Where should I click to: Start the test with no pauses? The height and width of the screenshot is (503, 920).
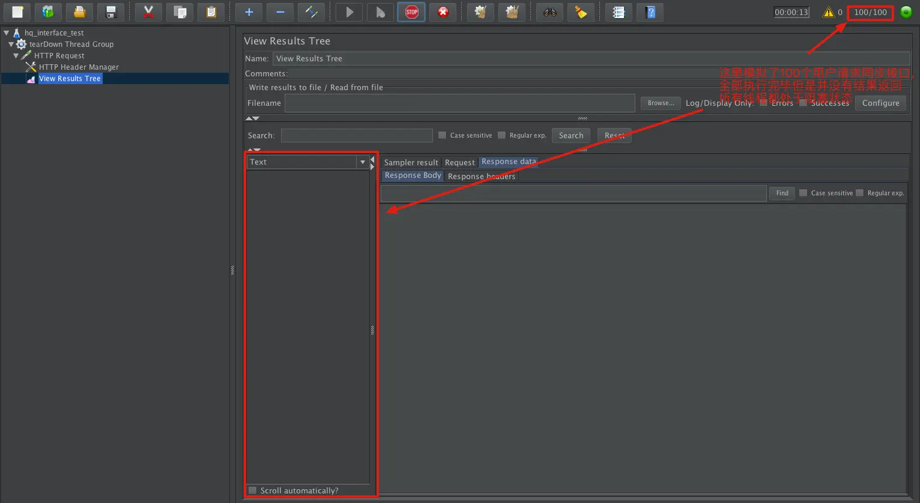(x=380, y=11)
